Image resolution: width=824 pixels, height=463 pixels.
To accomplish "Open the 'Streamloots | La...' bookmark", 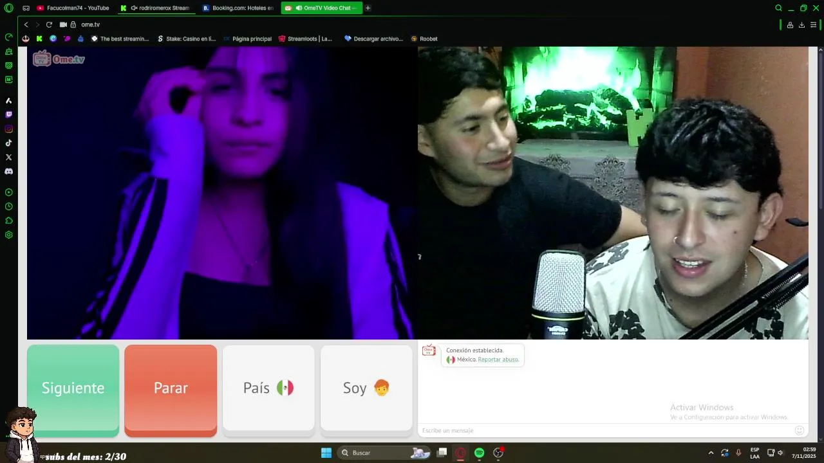I will click(x=305, y=39).
